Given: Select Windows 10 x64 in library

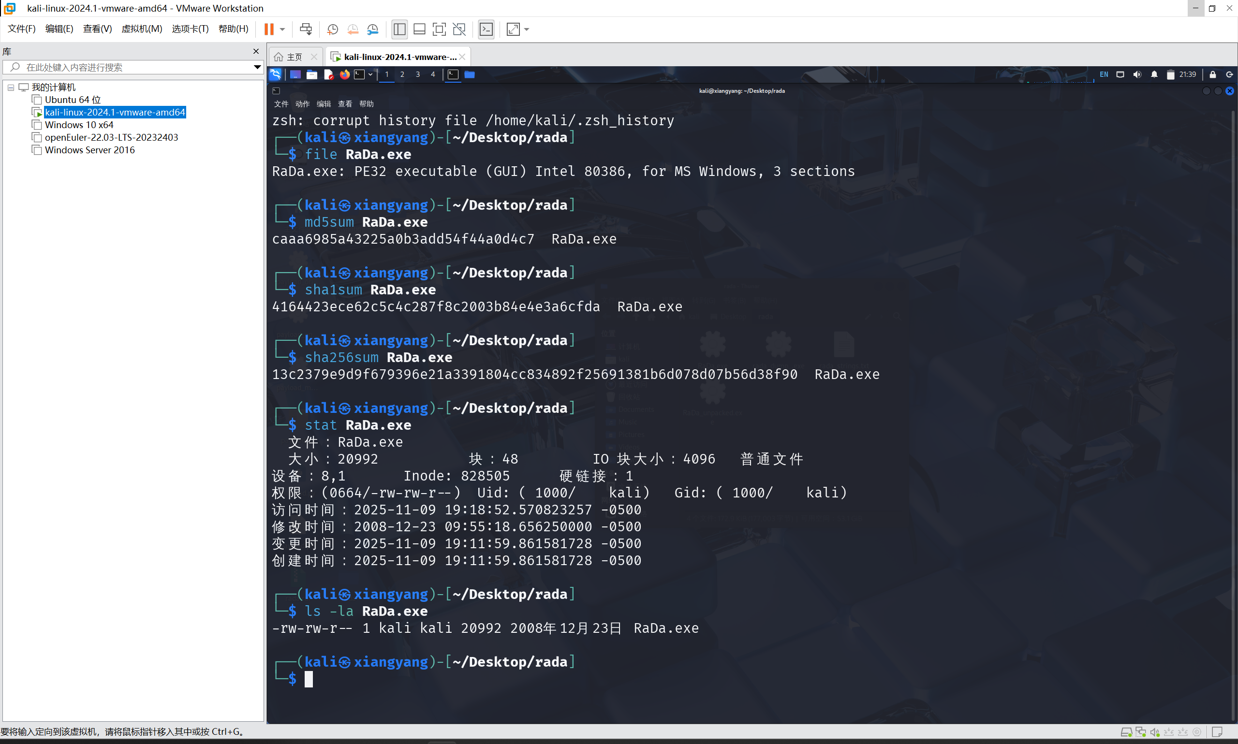Looking at the screenshot, I should pyautogui.click(x=79, y=125).
